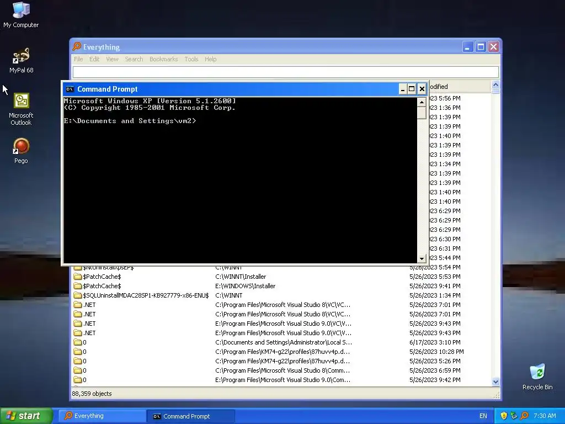Select the date 5/26/2023 6:59 PM
The height and width of the screenshot is (424, 565).
[x=435, y=370]
